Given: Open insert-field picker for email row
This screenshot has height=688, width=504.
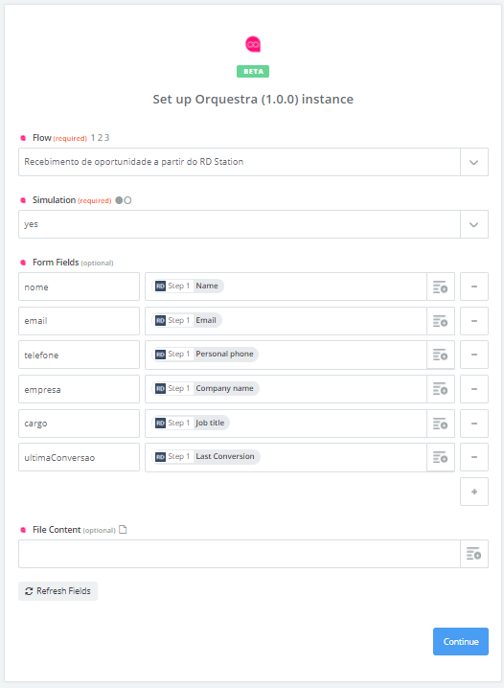Looking at the screenshot, I should coord(441,321).
